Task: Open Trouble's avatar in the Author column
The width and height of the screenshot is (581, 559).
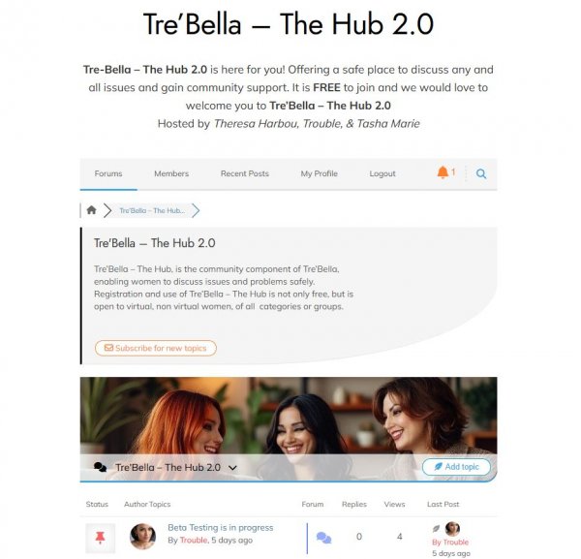Action: 142,537
